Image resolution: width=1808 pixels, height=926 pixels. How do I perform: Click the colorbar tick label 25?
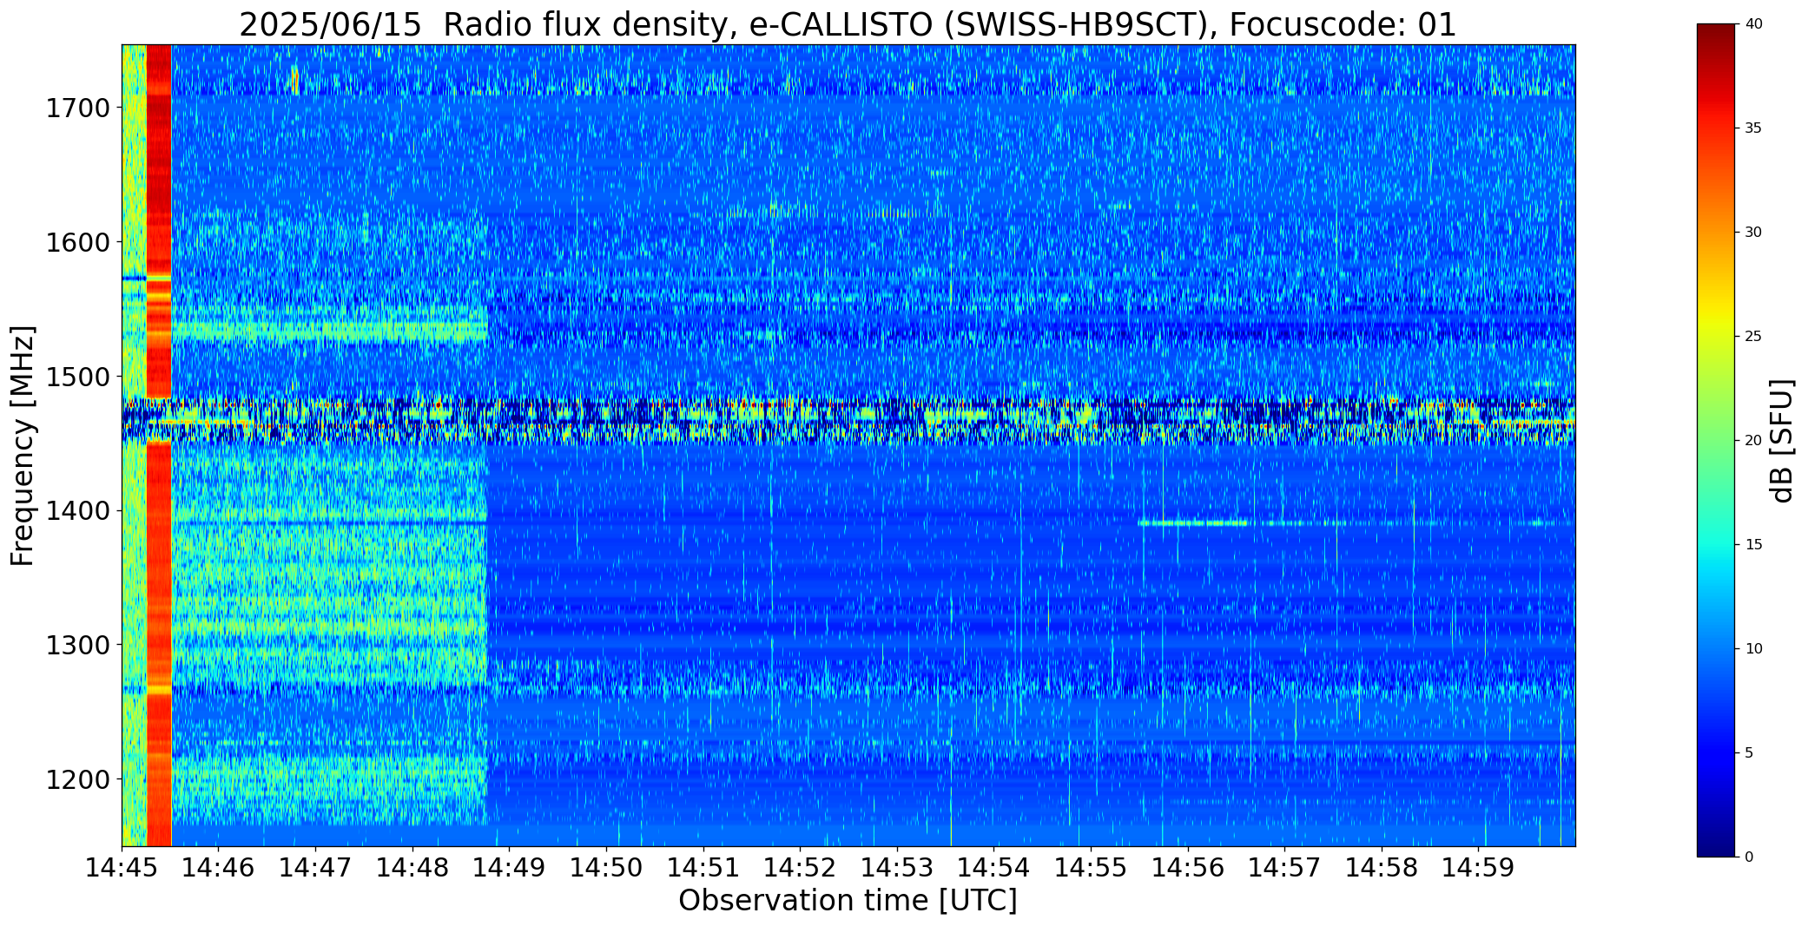coord(1752,337)
